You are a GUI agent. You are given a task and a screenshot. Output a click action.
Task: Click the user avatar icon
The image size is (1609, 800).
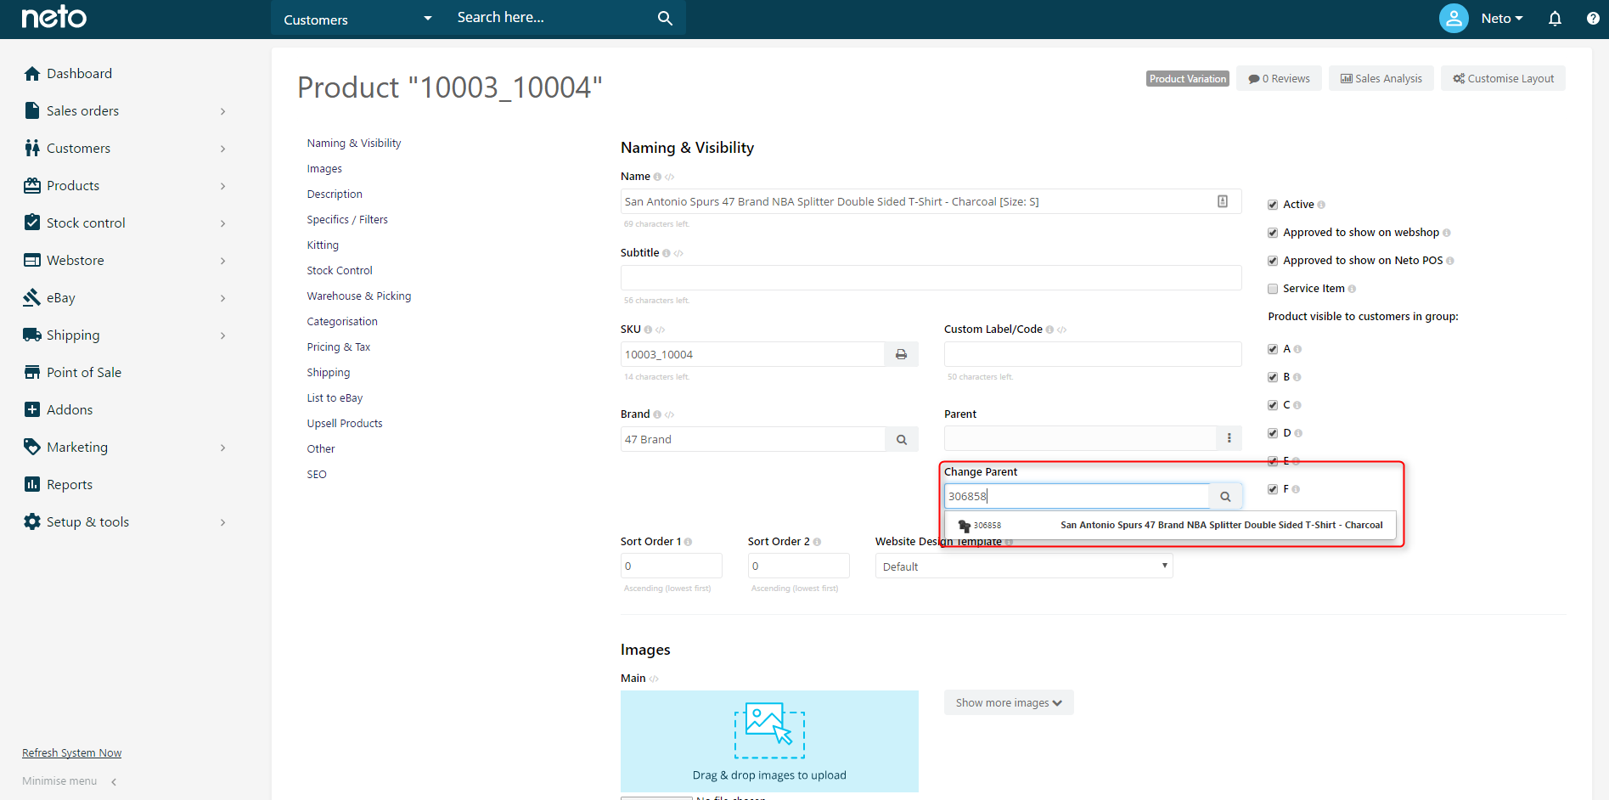click(1454, 18)
